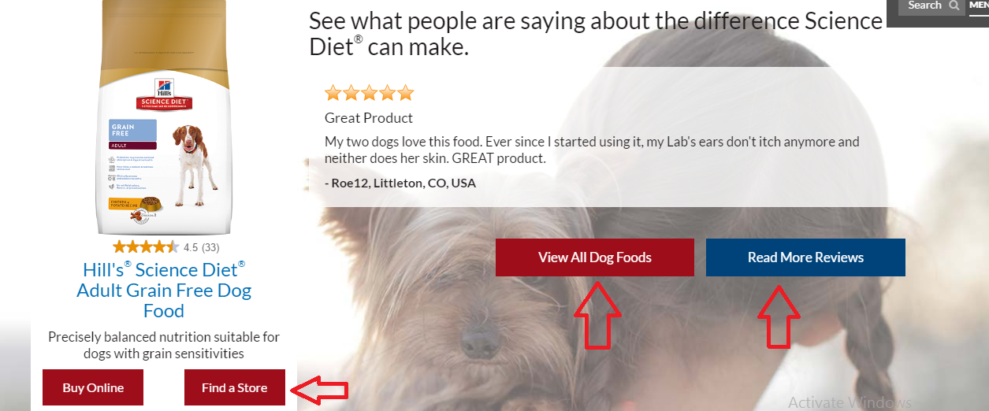Click reviewer name Roe12, Littleton, CO
The height and width of the screenshot is (411, 989).
(400, 183)
